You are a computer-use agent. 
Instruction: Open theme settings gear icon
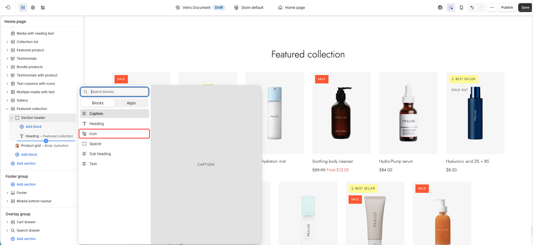point(33,8)
